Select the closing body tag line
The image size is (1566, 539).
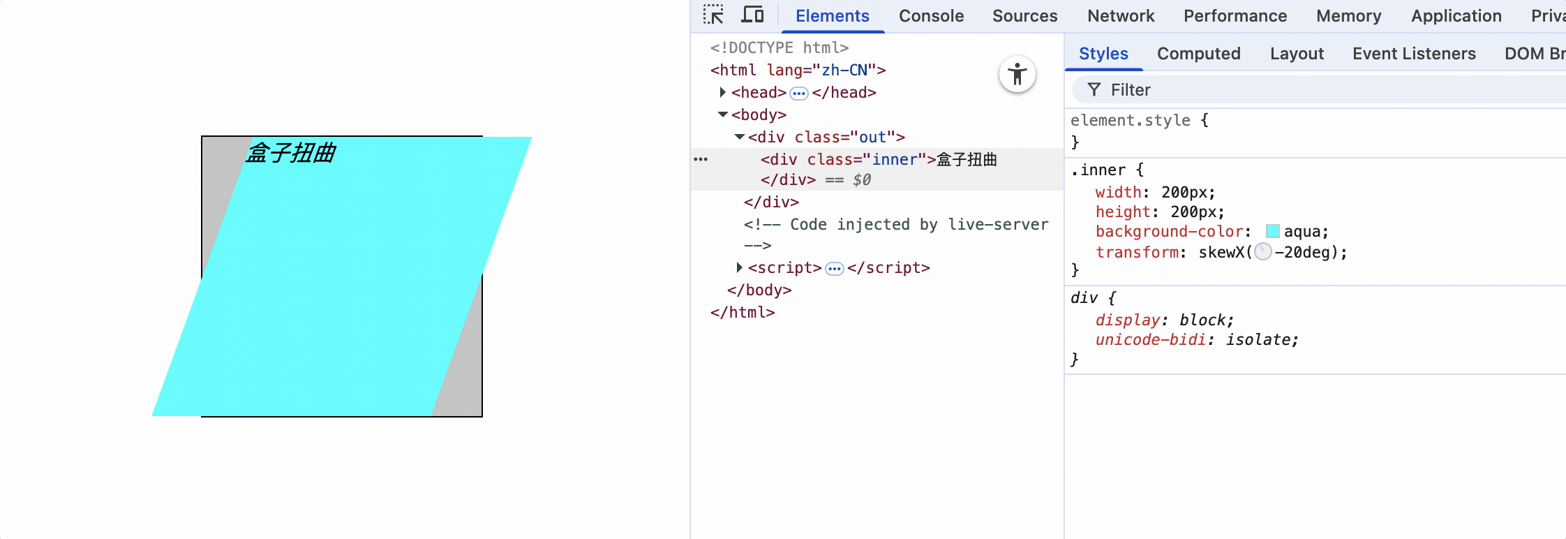[x=759, y=290]
